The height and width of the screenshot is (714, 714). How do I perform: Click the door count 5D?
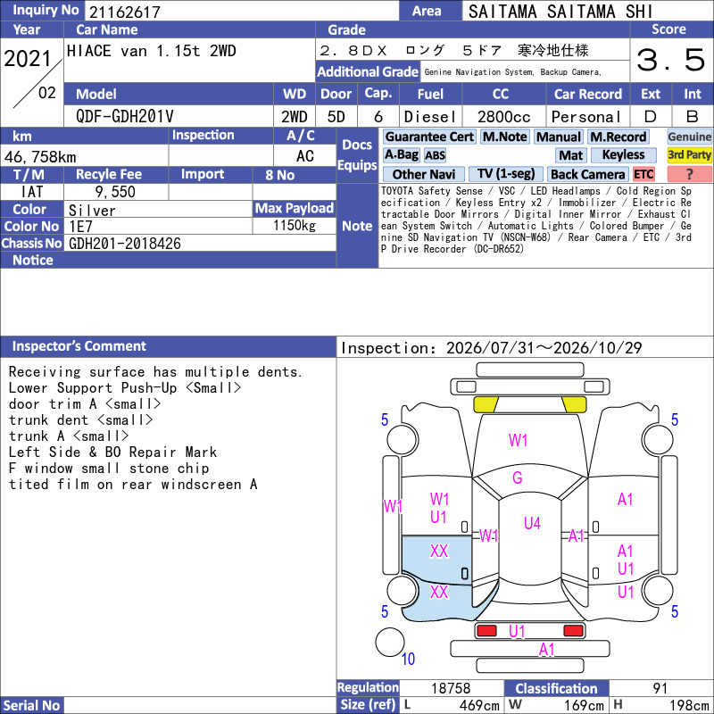[x=336, y=117]
